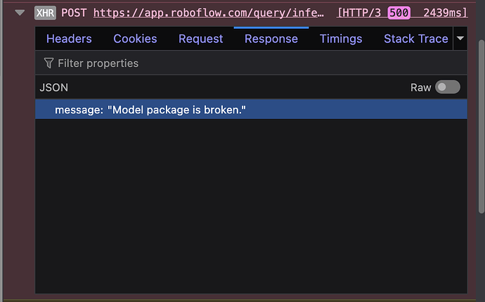This screenshot has width=485, height=302.
Task: Click the XHR badge icon
Action: (x=45, y=13)
